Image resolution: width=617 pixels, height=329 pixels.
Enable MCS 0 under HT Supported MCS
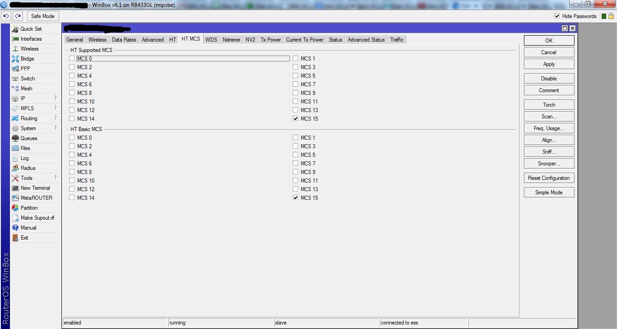coord(72,59)
